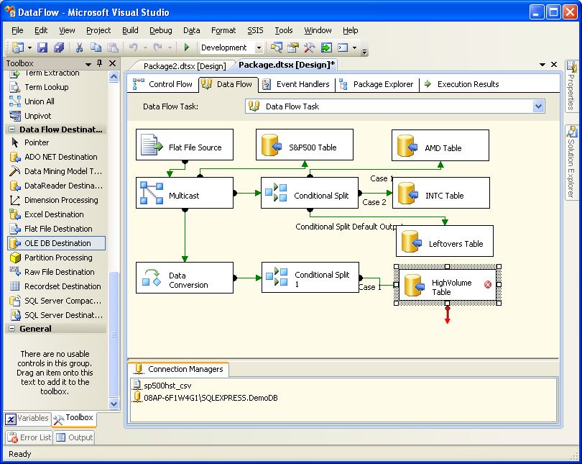Choose Raw File Destination in Toolbox

(57, 272)
